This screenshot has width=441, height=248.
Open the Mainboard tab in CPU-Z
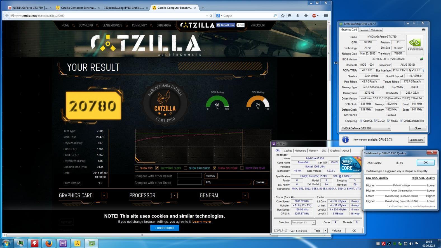[300, 151]
